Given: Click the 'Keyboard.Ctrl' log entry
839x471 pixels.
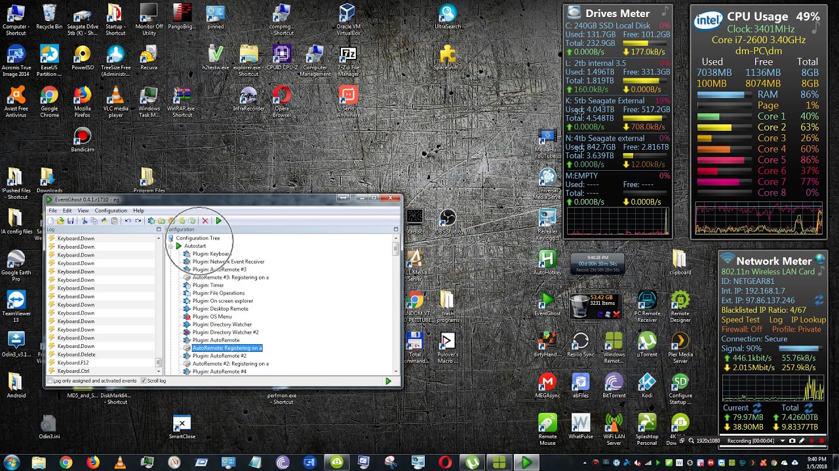Looking at the screenshot, I should click(x=73, y=372).
